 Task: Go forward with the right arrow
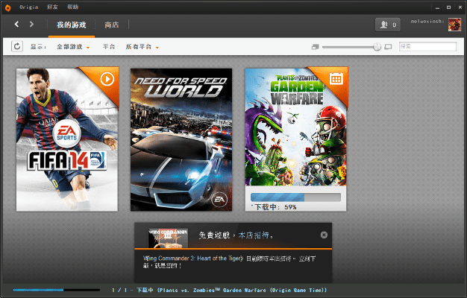31,25
